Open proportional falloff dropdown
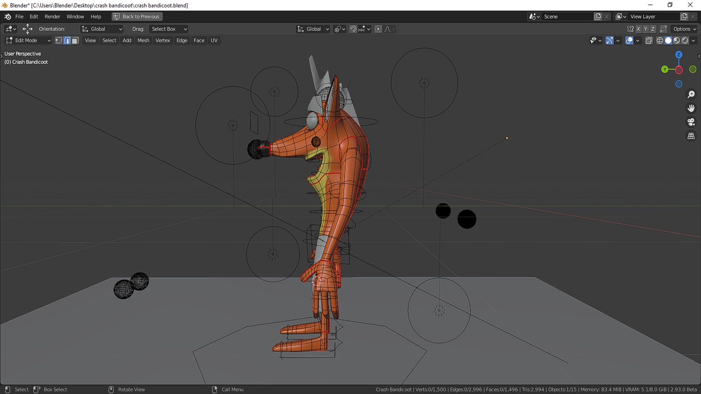This screenshot has height=394, width=701. pos(390,29)
